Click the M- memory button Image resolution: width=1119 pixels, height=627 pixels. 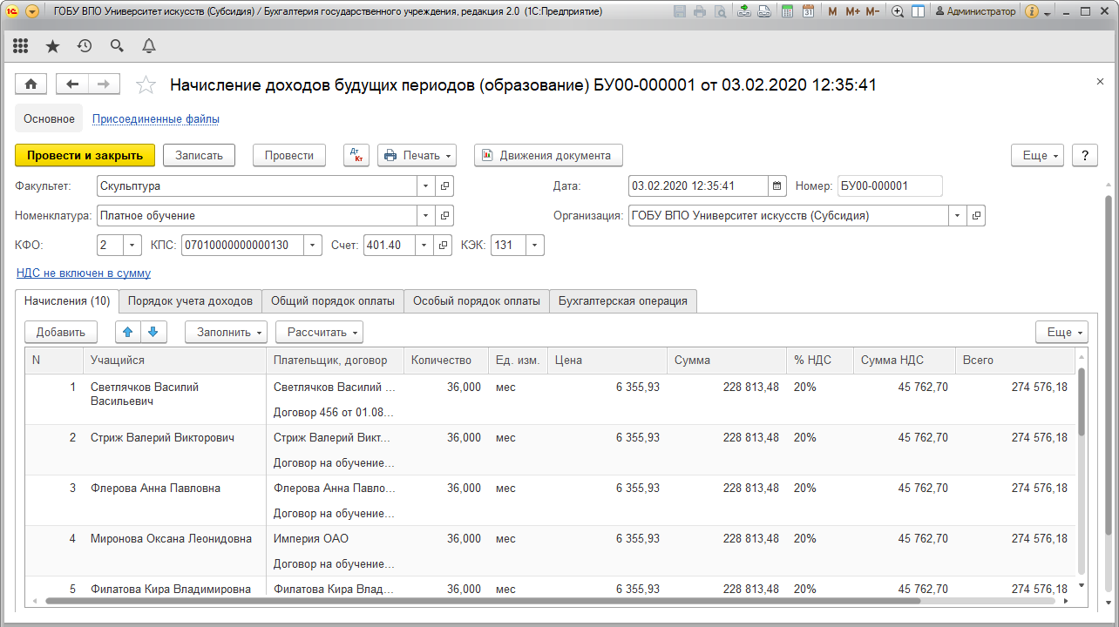pyautogui.click(x=873, y=11)
